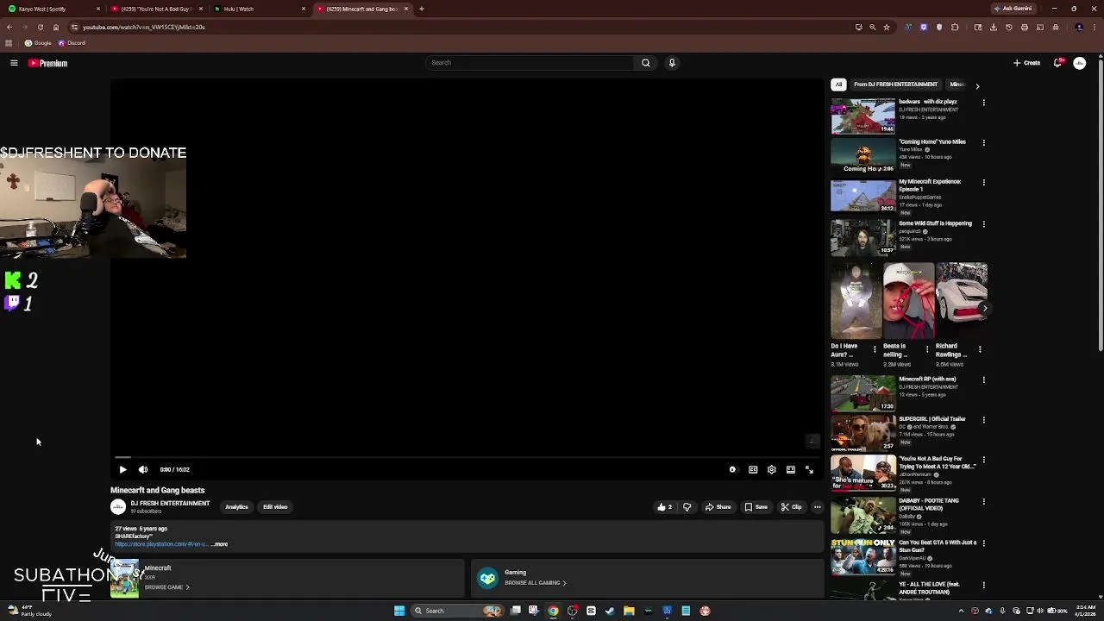Image resolution: width=1104 pixels, height=621 pixels.
Task: Open Windows Start menu
Action: point(399,611)
